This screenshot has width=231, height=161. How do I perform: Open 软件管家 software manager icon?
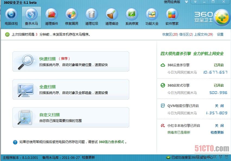172,14
